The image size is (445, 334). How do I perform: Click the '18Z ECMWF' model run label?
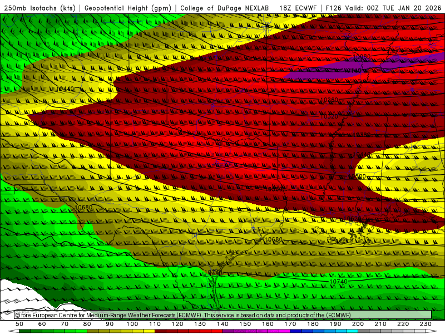click(298, 8)
